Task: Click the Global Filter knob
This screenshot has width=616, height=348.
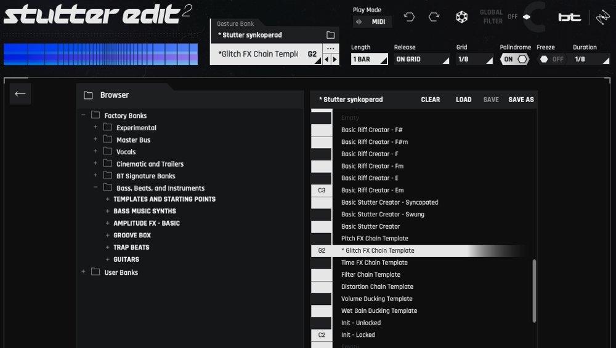Action: click(x=537, y=17)
